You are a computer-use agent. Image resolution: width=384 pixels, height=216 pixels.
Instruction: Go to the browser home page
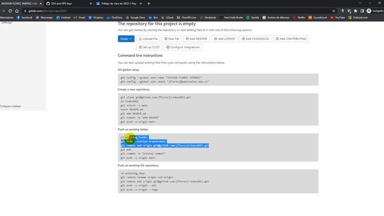point(17,11)
